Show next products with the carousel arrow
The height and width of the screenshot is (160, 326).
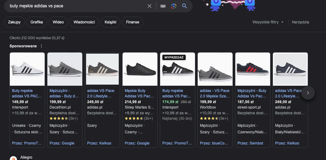pos(308,93)
